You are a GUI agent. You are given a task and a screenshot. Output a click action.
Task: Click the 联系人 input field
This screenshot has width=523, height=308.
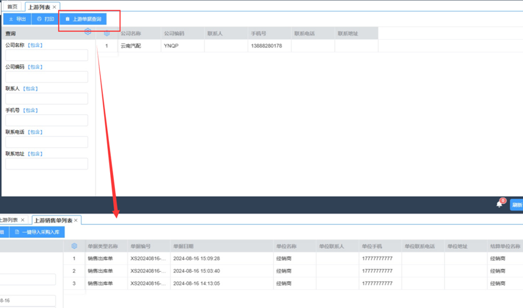[x=47, y=99]
